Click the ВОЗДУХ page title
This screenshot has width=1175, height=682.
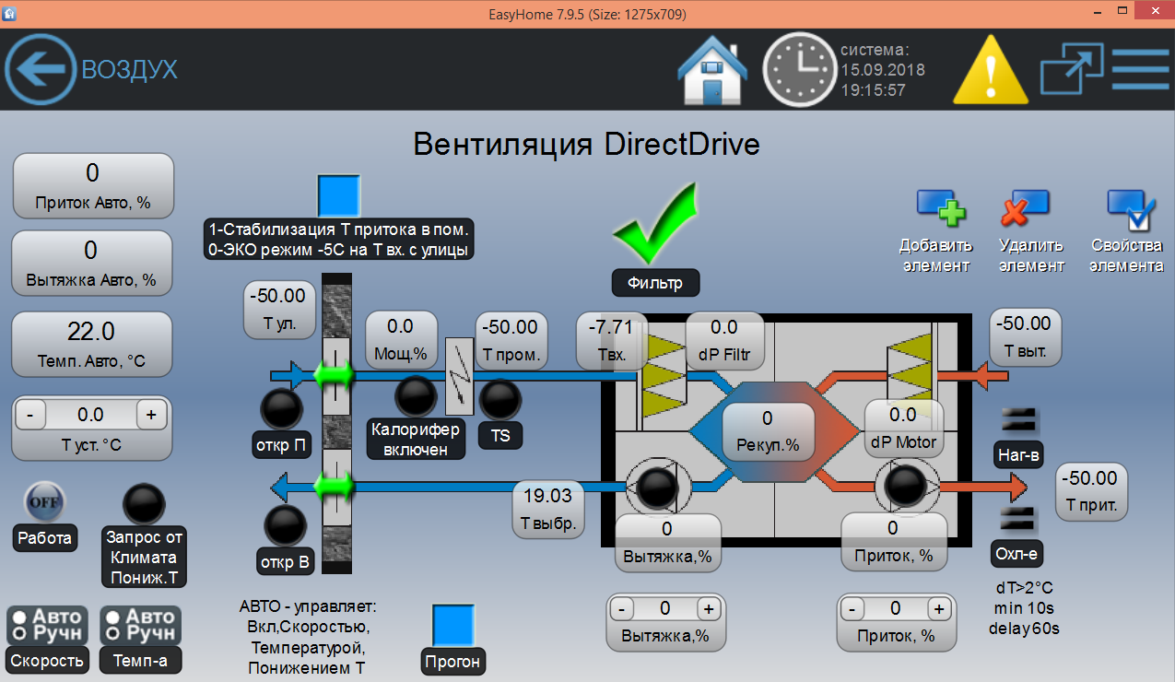(130, 70)
